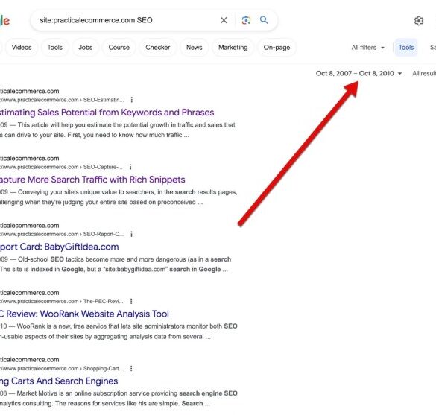Open Carts And Search Engines result
This screenshot has height=415, width=436.
(x=59, y=381)
